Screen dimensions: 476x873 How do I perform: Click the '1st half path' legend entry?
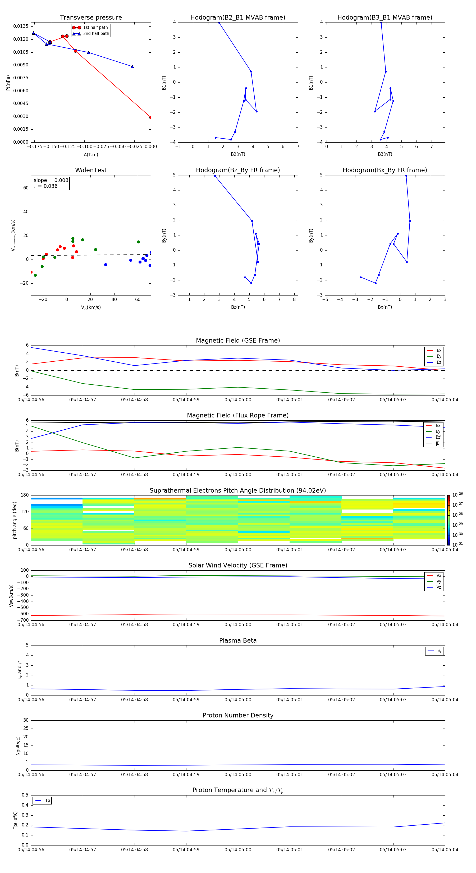(90, 28)
